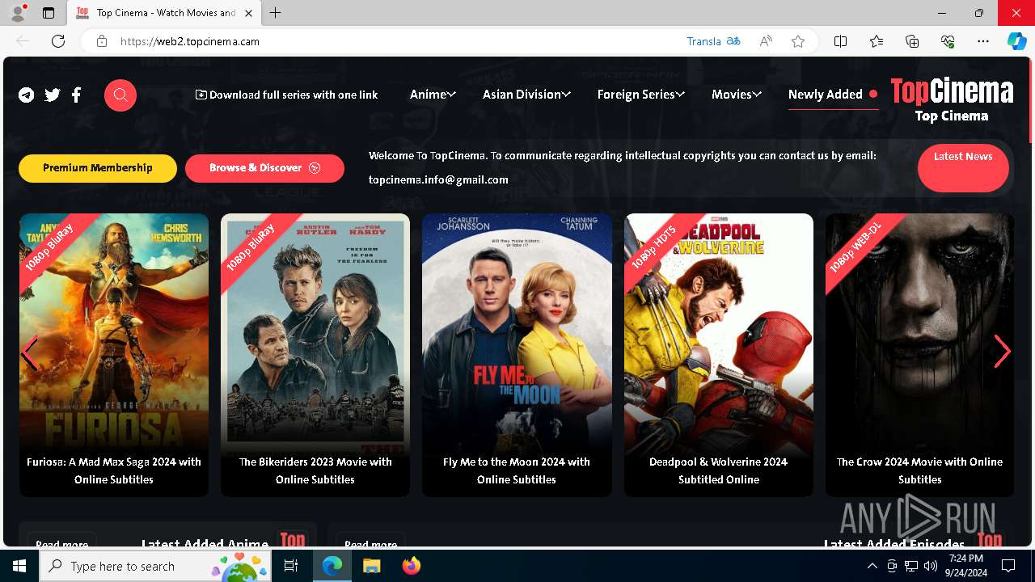The image size is (1035, 582).
Task: Open Edge profile icon
Action: tap(18, 13)
